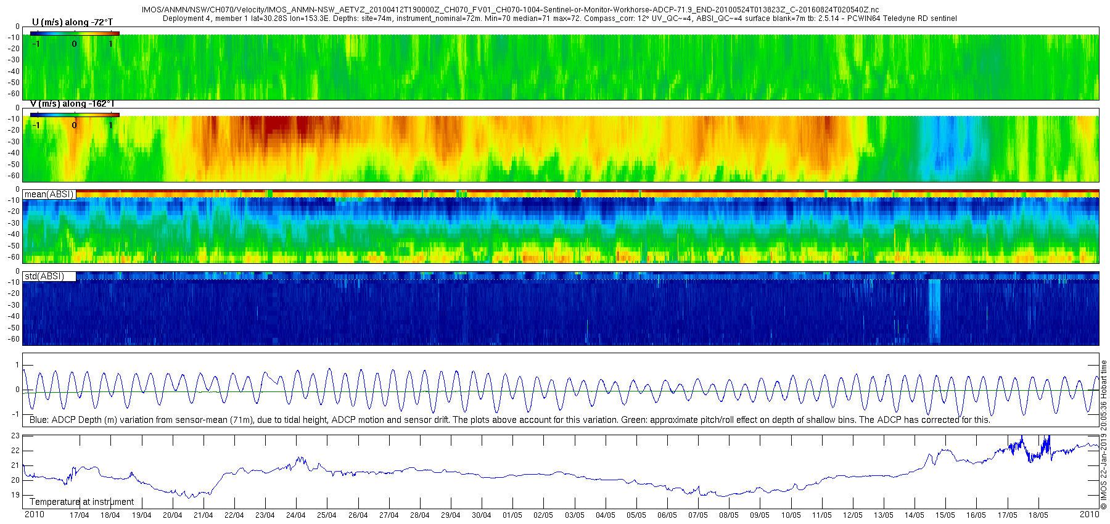
Task: Click the NetCDF file path title text
Action: (510, 10)
